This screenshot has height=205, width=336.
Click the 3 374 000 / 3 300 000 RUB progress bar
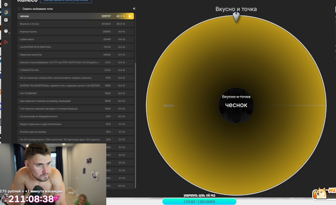point(199,202)
